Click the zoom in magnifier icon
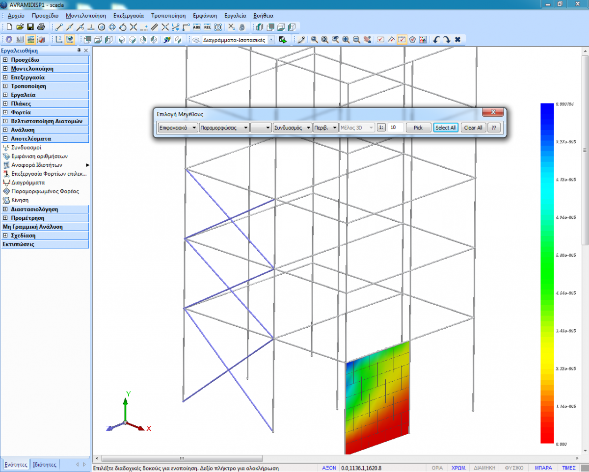The height and width of the screenshot is (472, 589). 346,40
